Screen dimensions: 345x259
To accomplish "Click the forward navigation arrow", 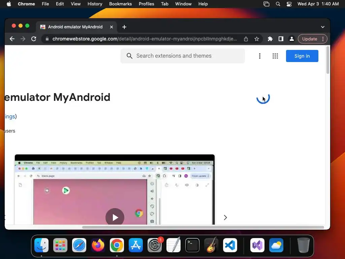I will [23, 39].
